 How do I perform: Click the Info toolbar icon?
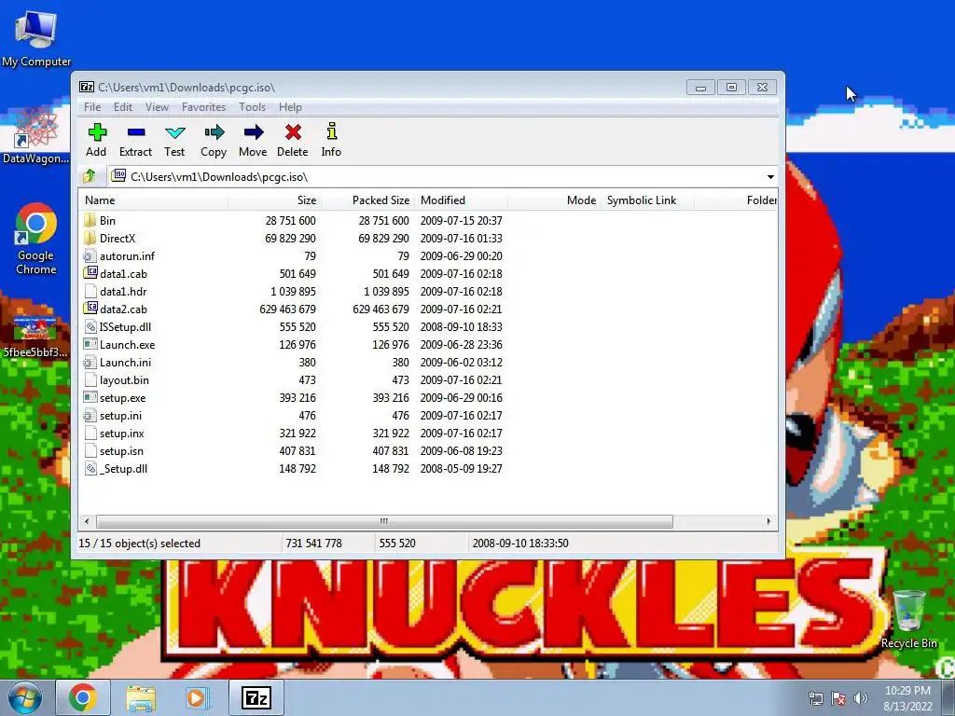(x=331, y=131)
